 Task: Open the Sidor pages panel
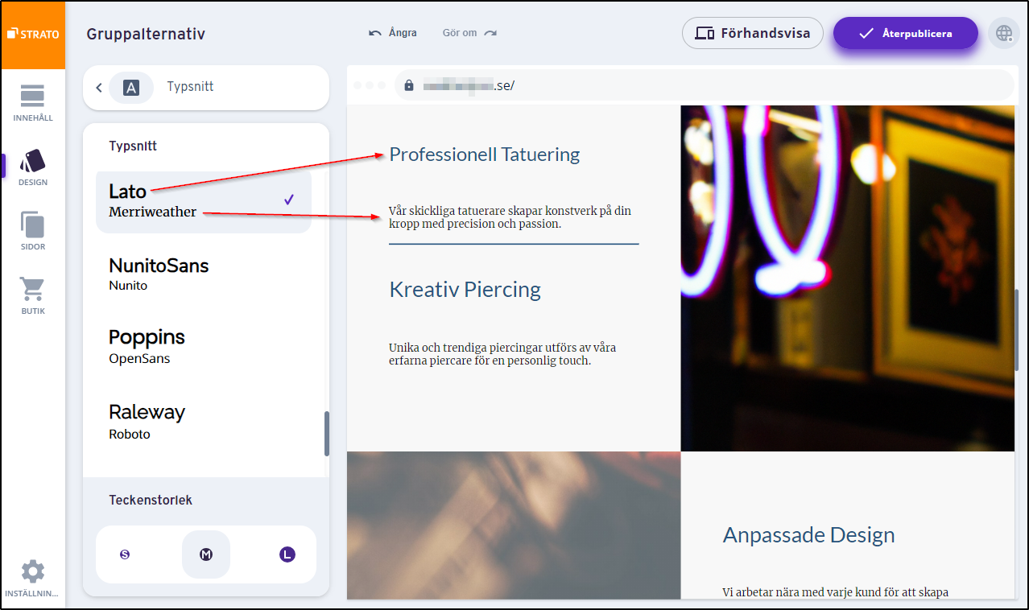point(33,231)
